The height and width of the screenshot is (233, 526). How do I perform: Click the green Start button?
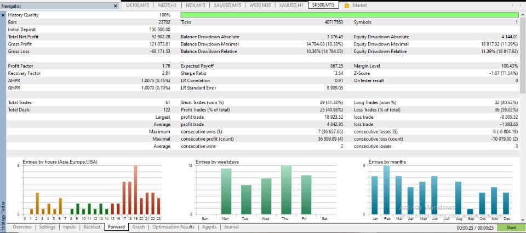pyautogui.click(x=511, y=228)
